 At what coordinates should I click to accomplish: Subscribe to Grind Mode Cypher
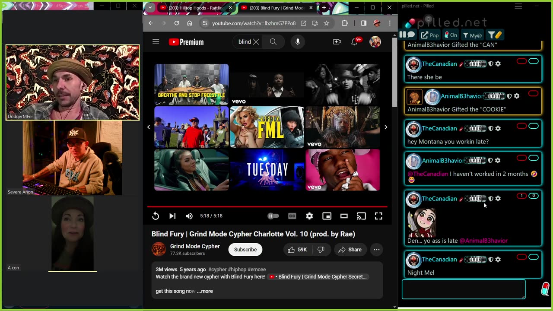tap(245, 250)
